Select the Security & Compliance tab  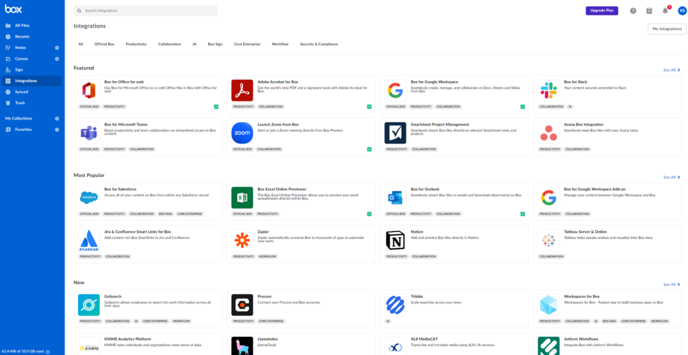(x=318, y=44)
